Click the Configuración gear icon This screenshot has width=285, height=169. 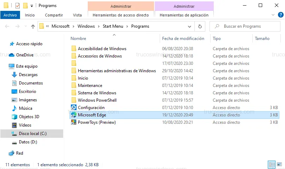tap(74, 108)
